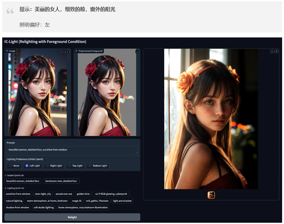Clear the output gallery image
The height and width of the screenshot is (224, 284).
[276, 51]
